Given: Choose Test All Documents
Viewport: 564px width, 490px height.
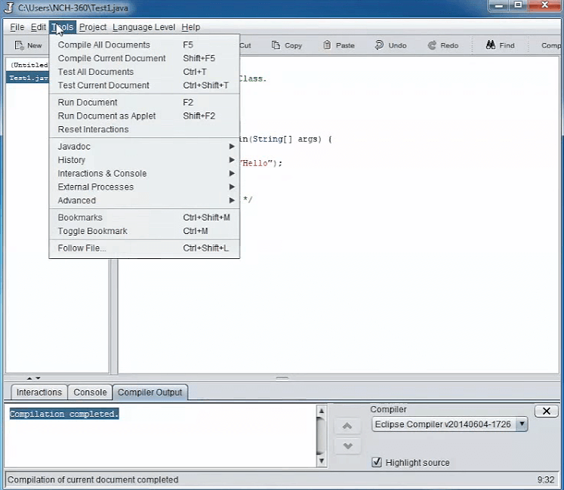Looking at the screenshot, I should click(144, 72).
